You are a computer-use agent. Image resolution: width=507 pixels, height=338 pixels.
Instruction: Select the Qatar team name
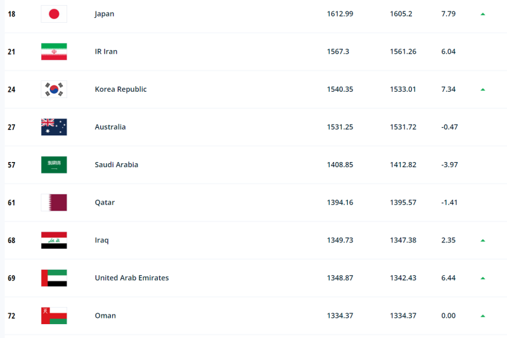click(x=105, y=203)
